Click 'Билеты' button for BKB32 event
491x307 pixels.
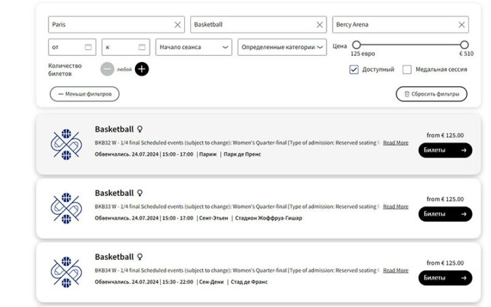pyautogui.click(x=445, y=150)
